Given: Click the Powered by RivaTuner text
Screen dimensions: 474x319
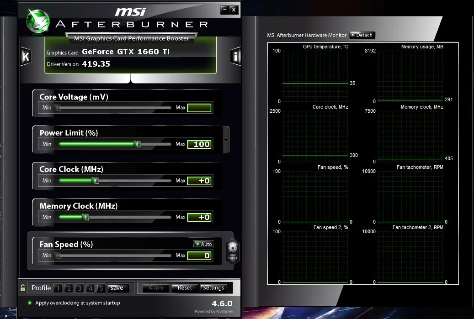Looking at the screenshot, I should coord(214,311).
